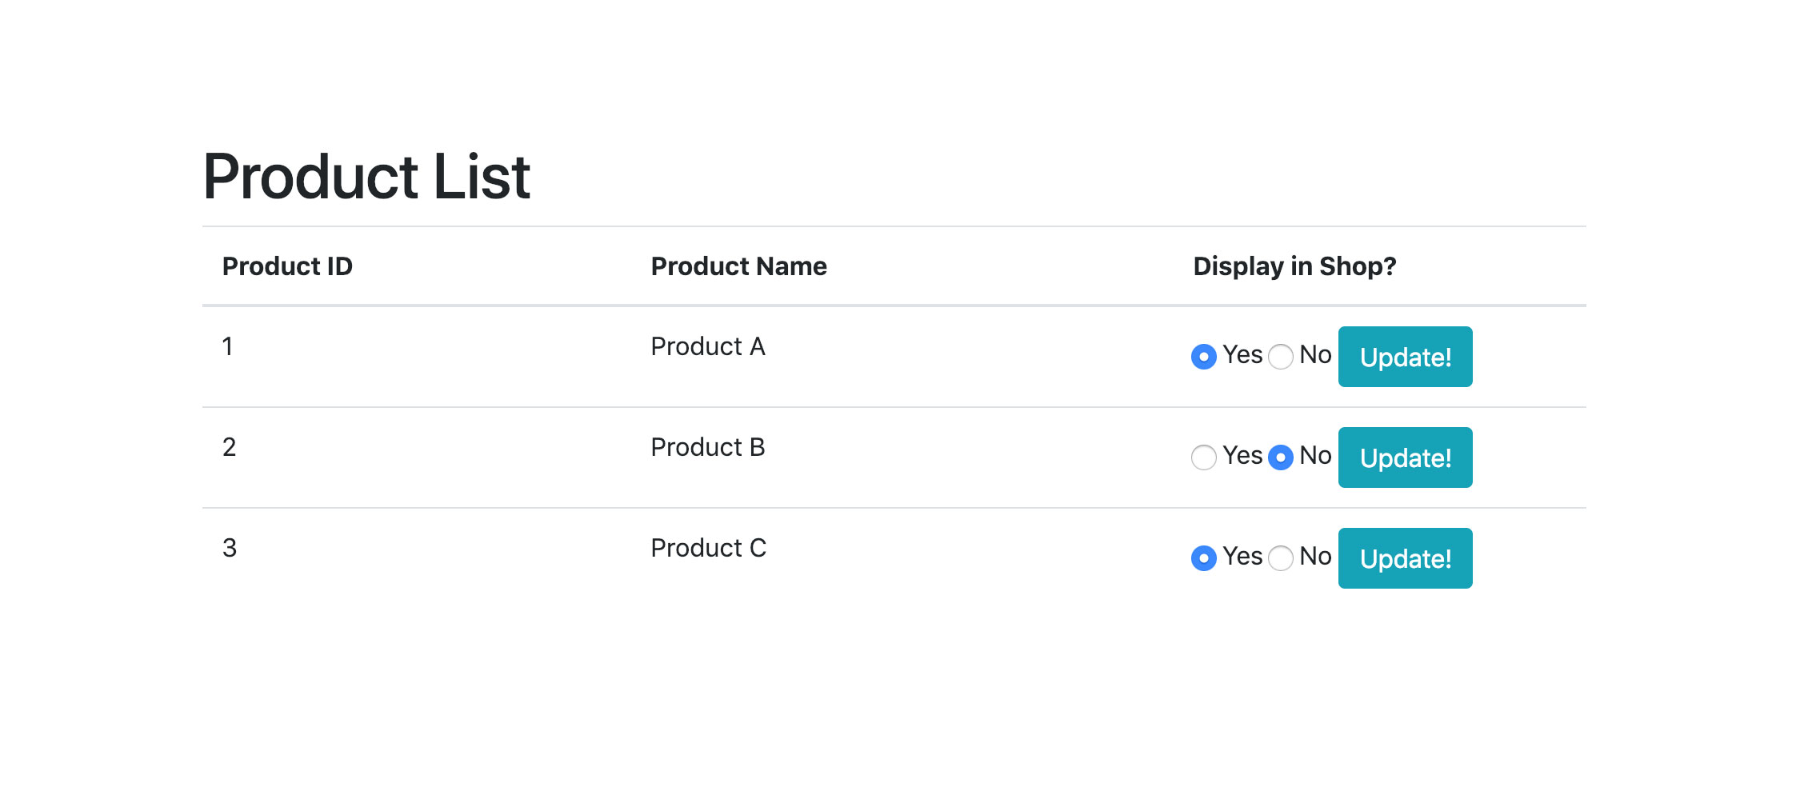Click the Product List page heading
Viewport: 1808px width, 811px height.
pyautogui.click(x=366, y=177)
